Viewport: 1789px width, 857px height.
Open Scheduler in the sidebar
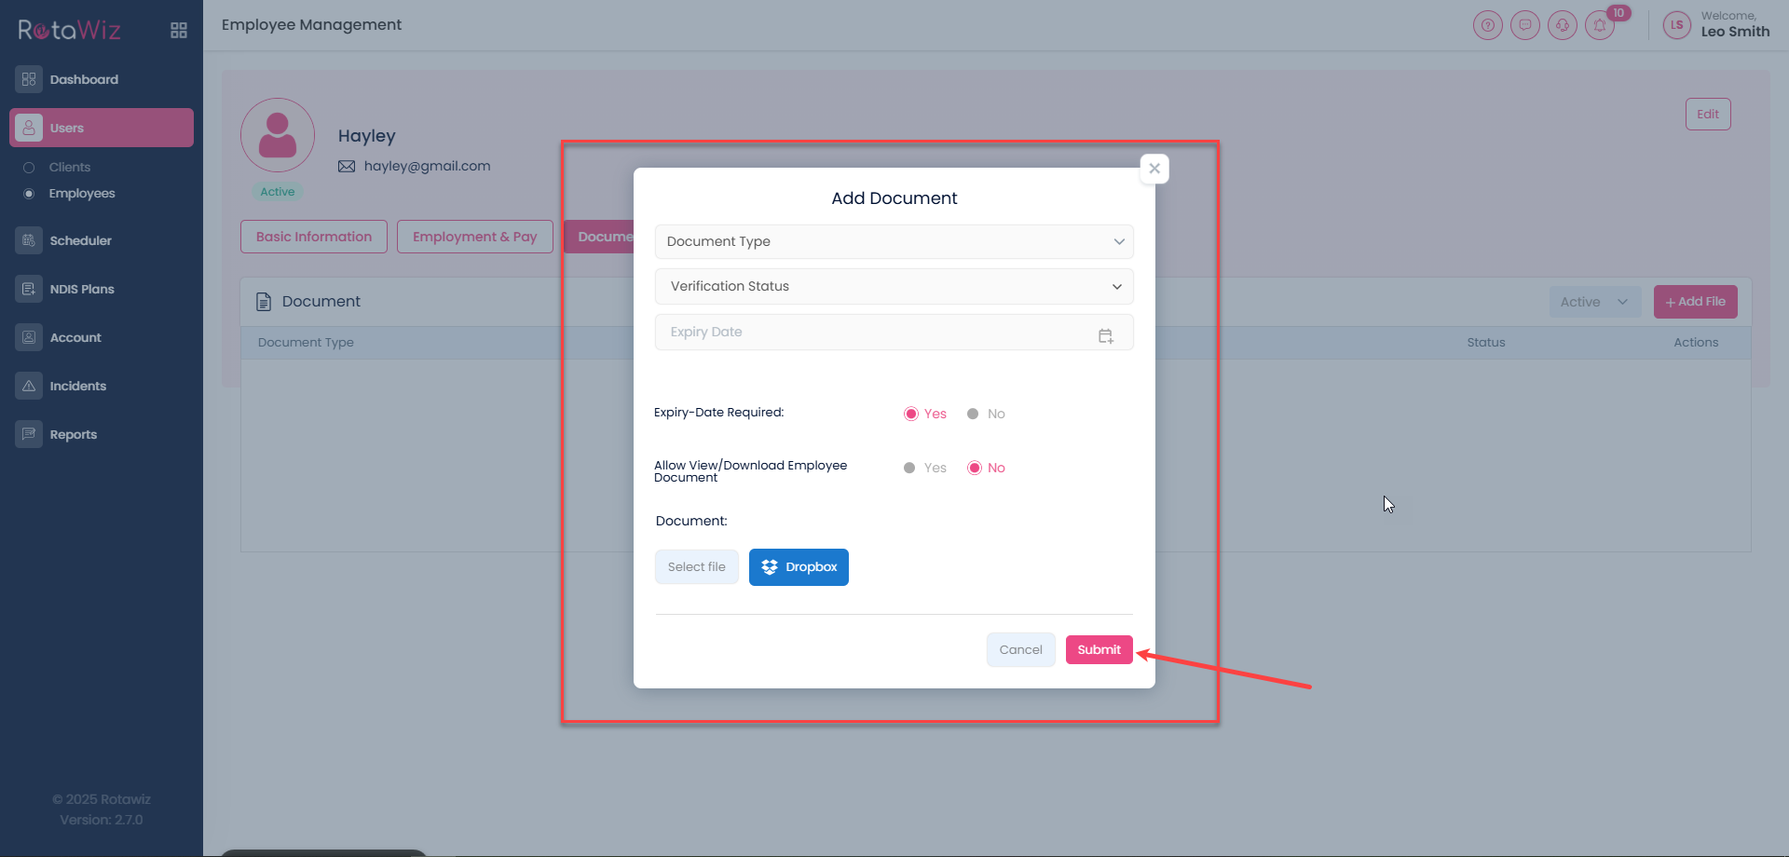[x=80, y=240]
